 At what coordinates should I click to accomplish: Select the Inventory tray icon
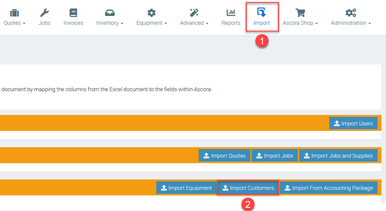[x=110, y=13]
